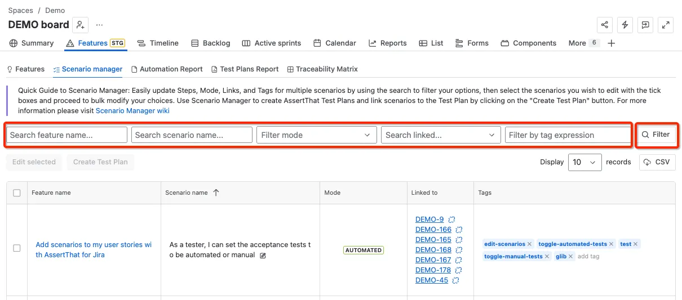Click the link icon next to DEMO-167

459,260
